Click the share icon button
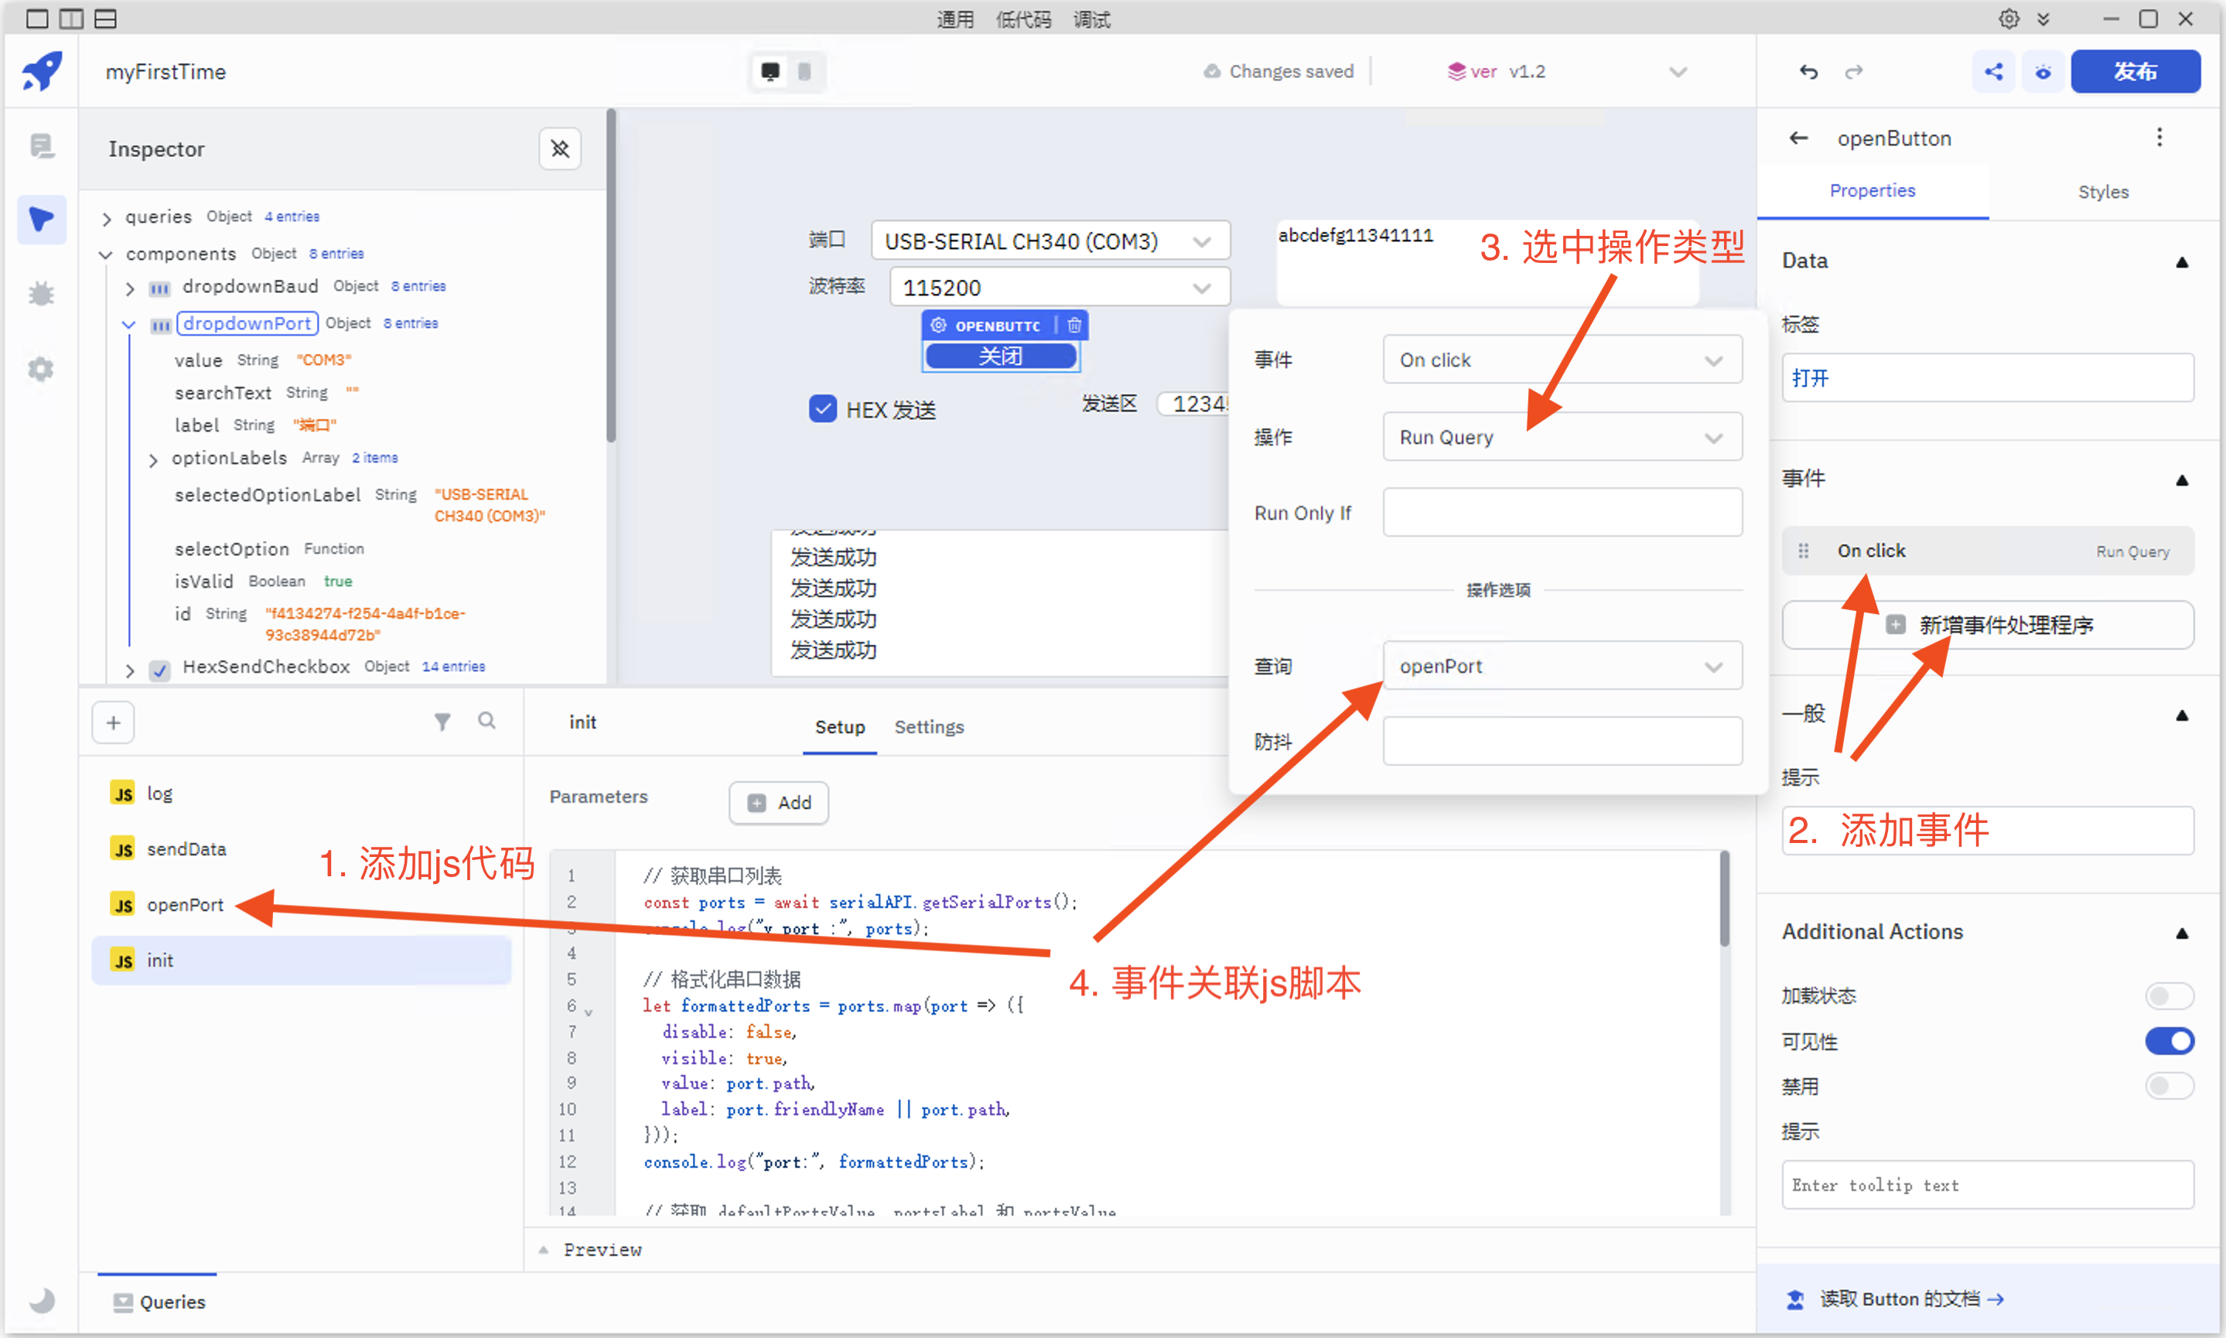Viewport: 2226px width, 1338px height. (1993, 72)
